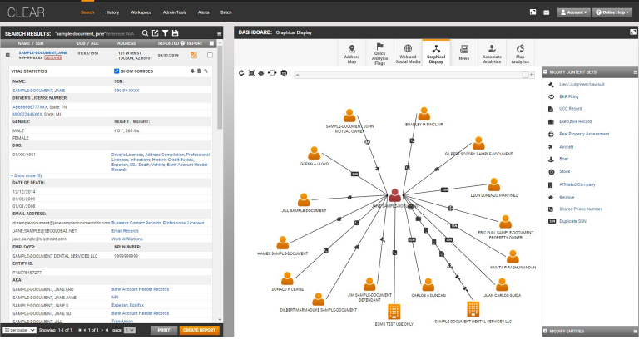Switch to the Workspace menu tab
The height and width of the screenshot is (359, 639).
141,13
